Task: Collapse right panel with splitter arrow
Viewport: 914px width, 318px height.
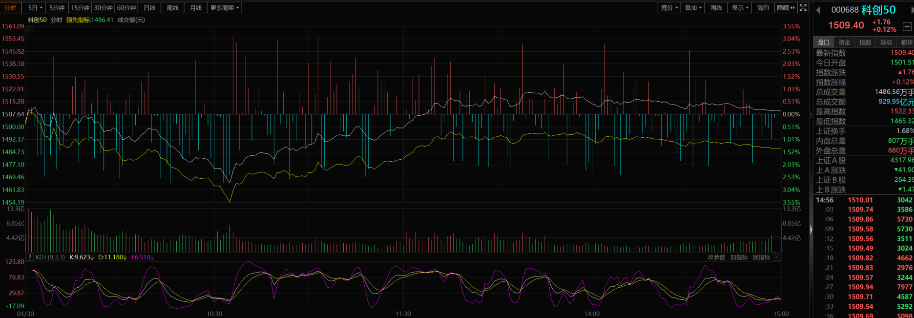Action: pos(811,230)
